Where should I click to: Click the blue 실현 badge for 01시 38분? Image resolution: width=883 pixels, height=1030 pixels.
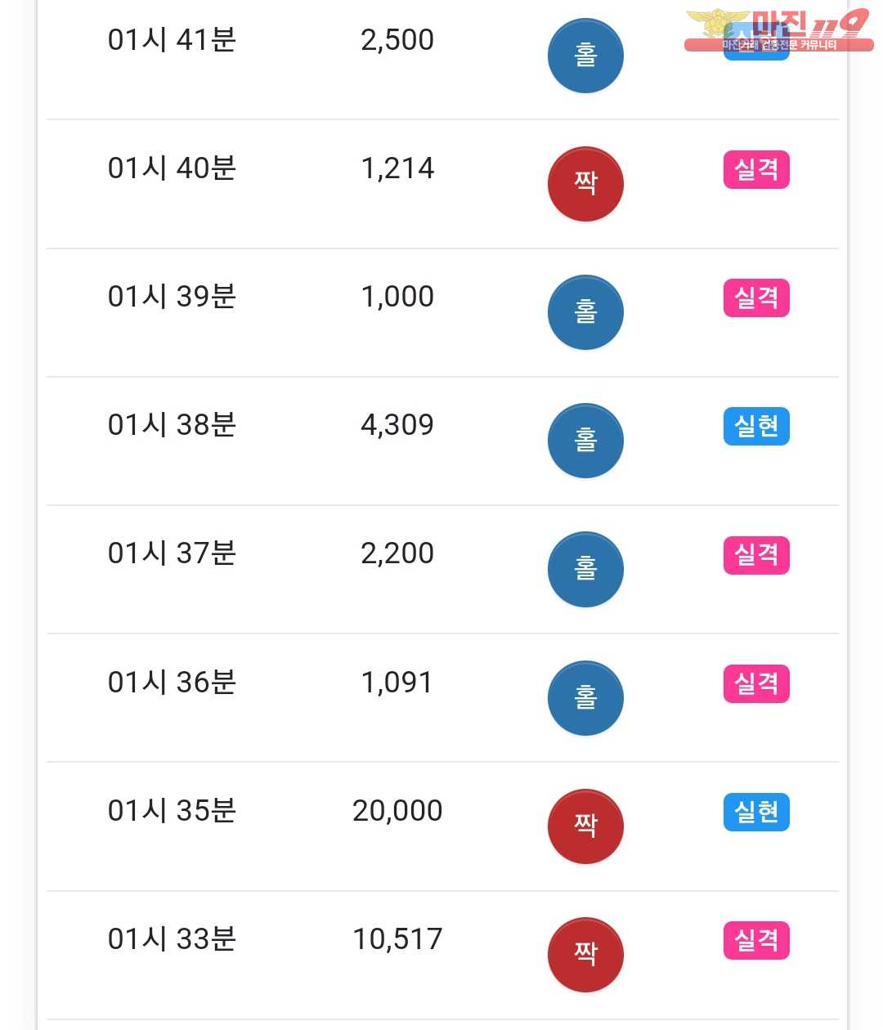coord(756,426)
